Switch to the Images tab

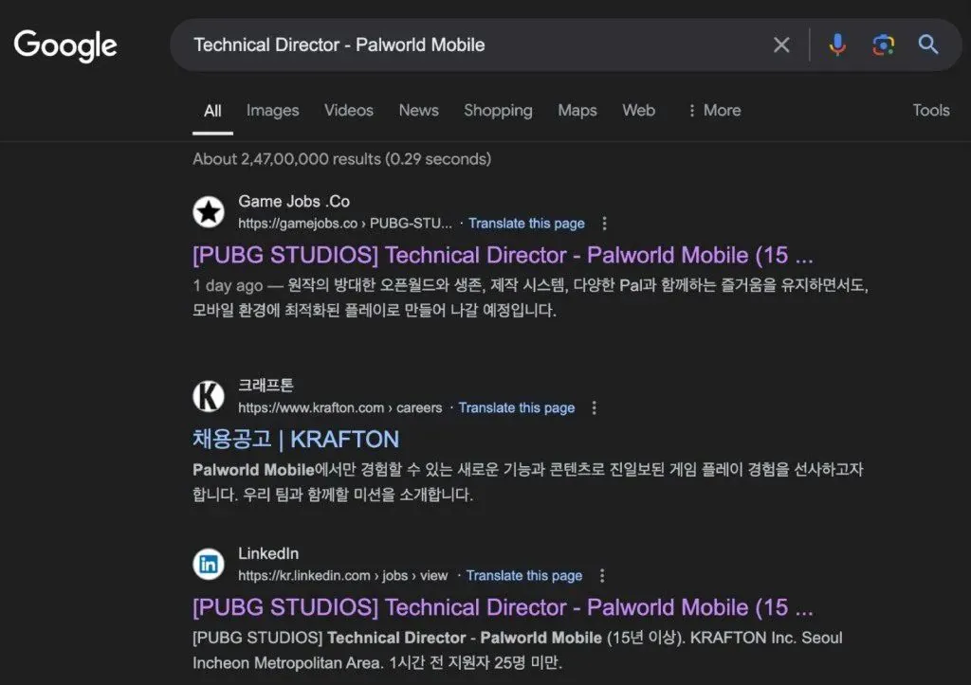pyautogui.click(x=272, y=111)
